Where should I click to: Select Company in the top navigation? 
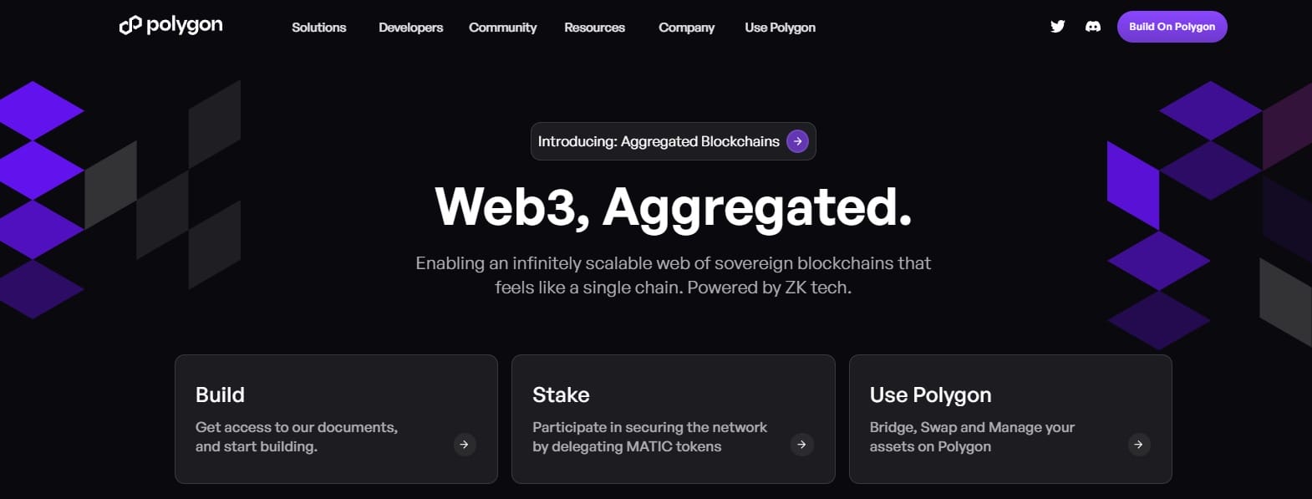(x=686, y=28)
